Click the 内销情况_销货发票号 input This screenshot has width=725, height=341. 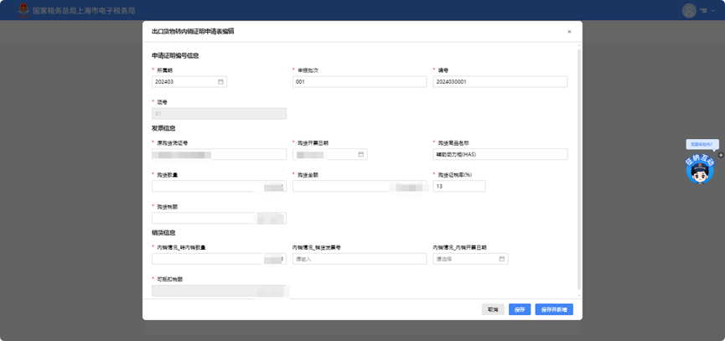click(x=360, y=259)
